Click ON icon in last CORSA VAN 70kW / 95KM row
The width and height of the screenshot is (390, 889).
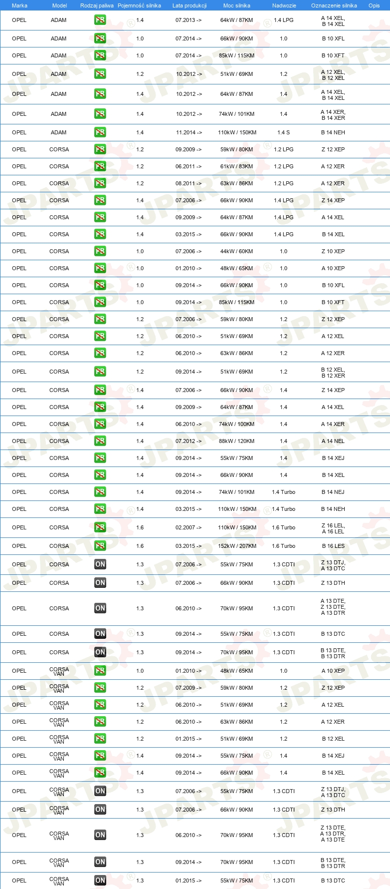coord(100,862)
